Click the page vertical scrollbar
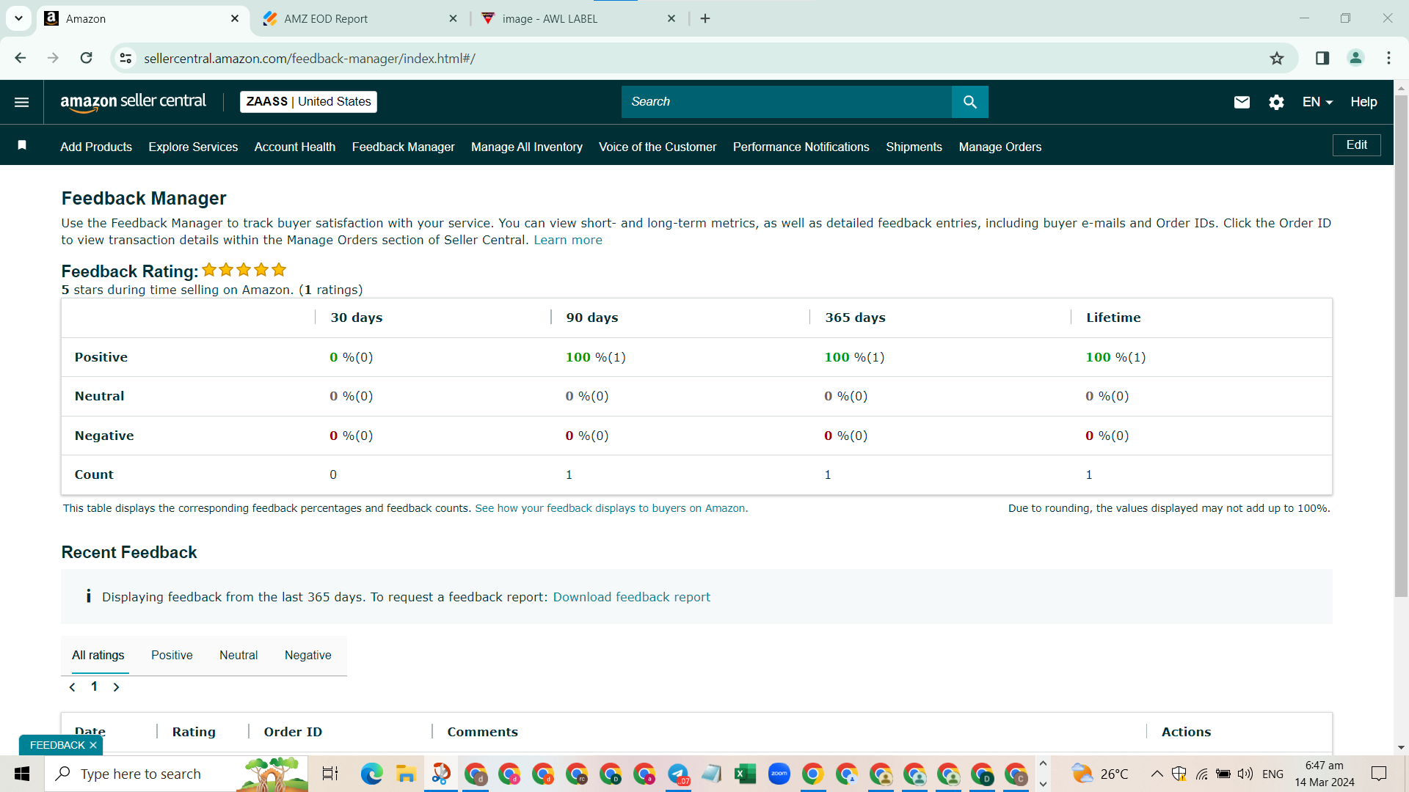The width and height of the screenshot is (1409, 792). (1401, 345)
